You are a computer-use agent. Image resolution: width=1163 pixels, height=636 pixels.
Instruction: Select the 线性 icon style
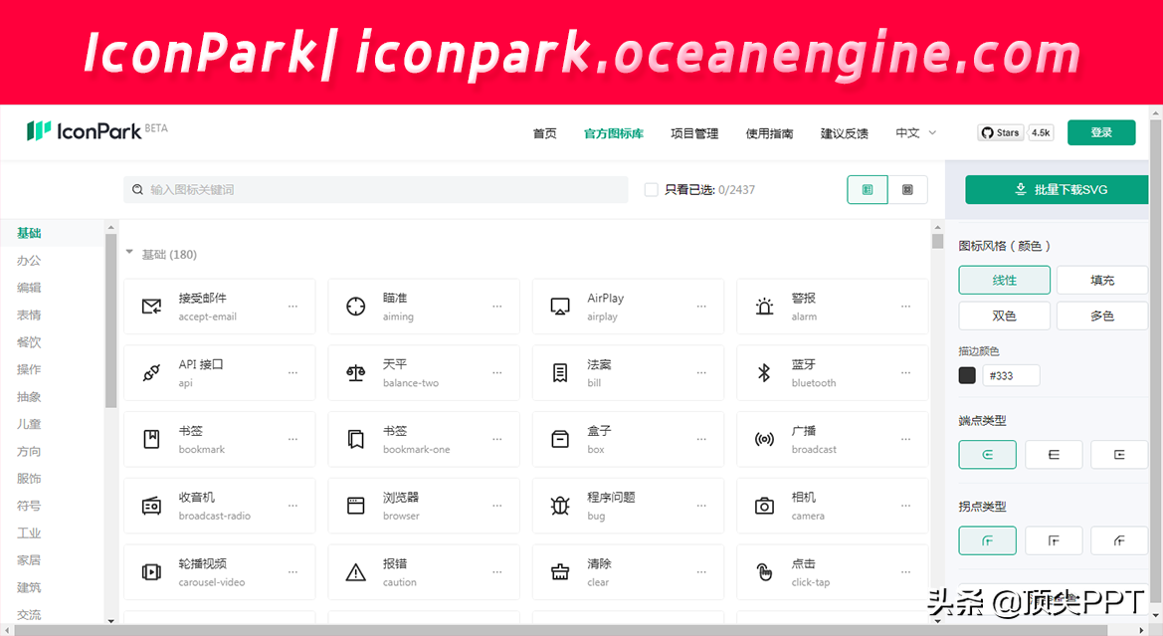[1004, 280]
